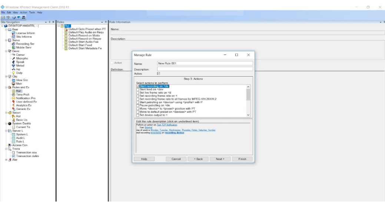385x206 pixels.
Task: Click the Undo icon in the toolbar
Action: 8,17
